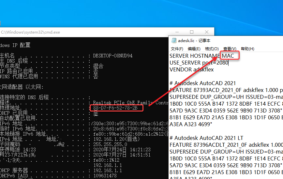Click lease expiry 2020年7月27日 14:51:51
The width and height of the screenshot is (283, 179).
coord(122,155)
